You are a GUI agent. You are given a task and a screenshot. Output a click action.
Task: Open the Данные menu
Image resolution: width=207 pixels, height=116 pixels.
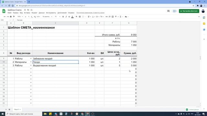42,13
